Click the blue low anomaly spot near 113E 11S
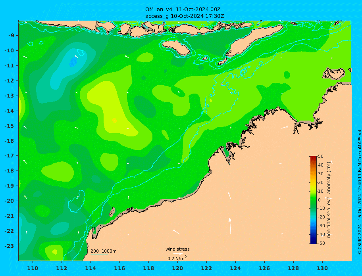The width and height of the screenshot is (362, 276). (x=73, y=61)
